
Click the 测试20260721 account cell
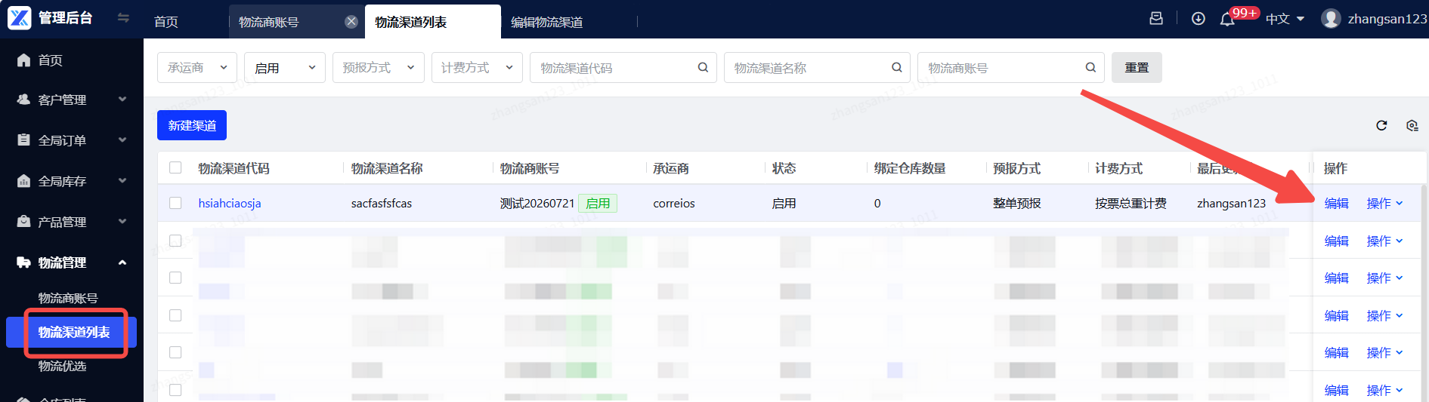537,203
